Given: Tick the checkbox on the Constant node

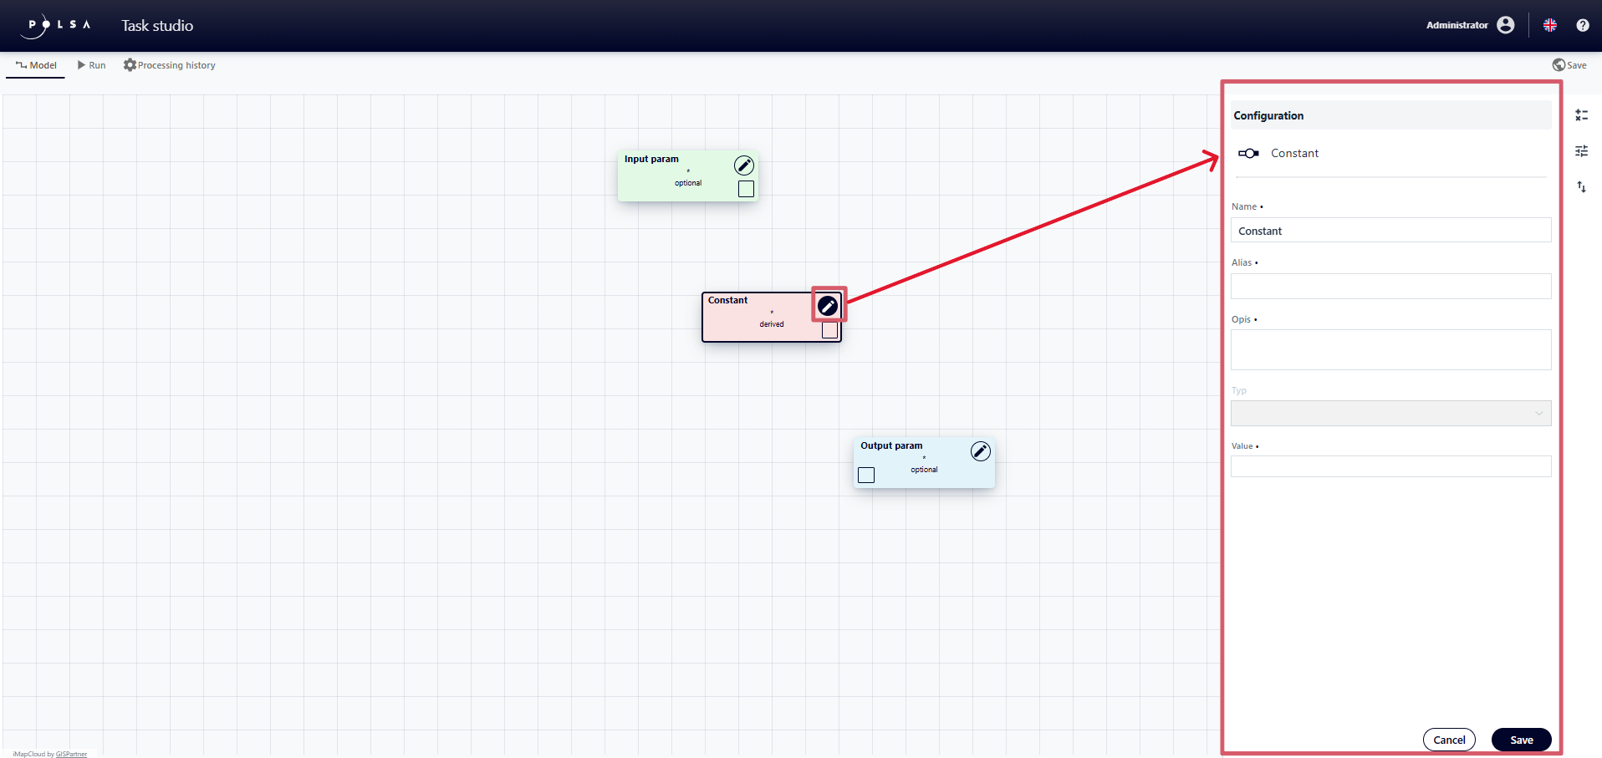Looking at the screenshot, I should pyautogui.click(x=829, y=330).
